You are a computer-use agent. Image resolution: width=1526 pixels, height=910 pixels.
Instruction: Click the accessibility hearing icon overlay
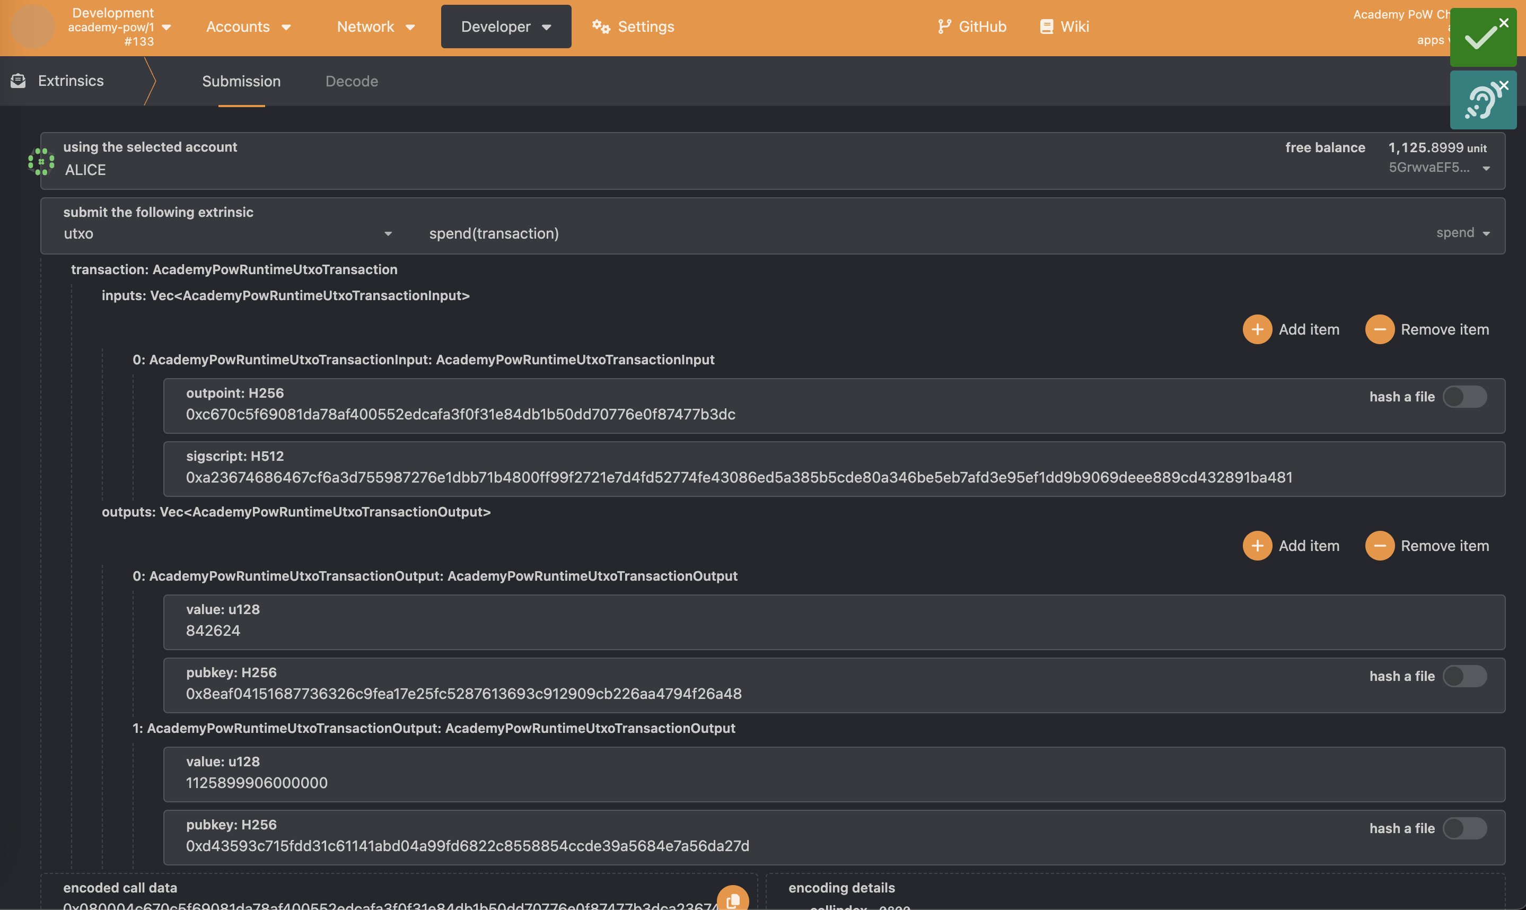pyautogui.click(x=1484, y=100)
